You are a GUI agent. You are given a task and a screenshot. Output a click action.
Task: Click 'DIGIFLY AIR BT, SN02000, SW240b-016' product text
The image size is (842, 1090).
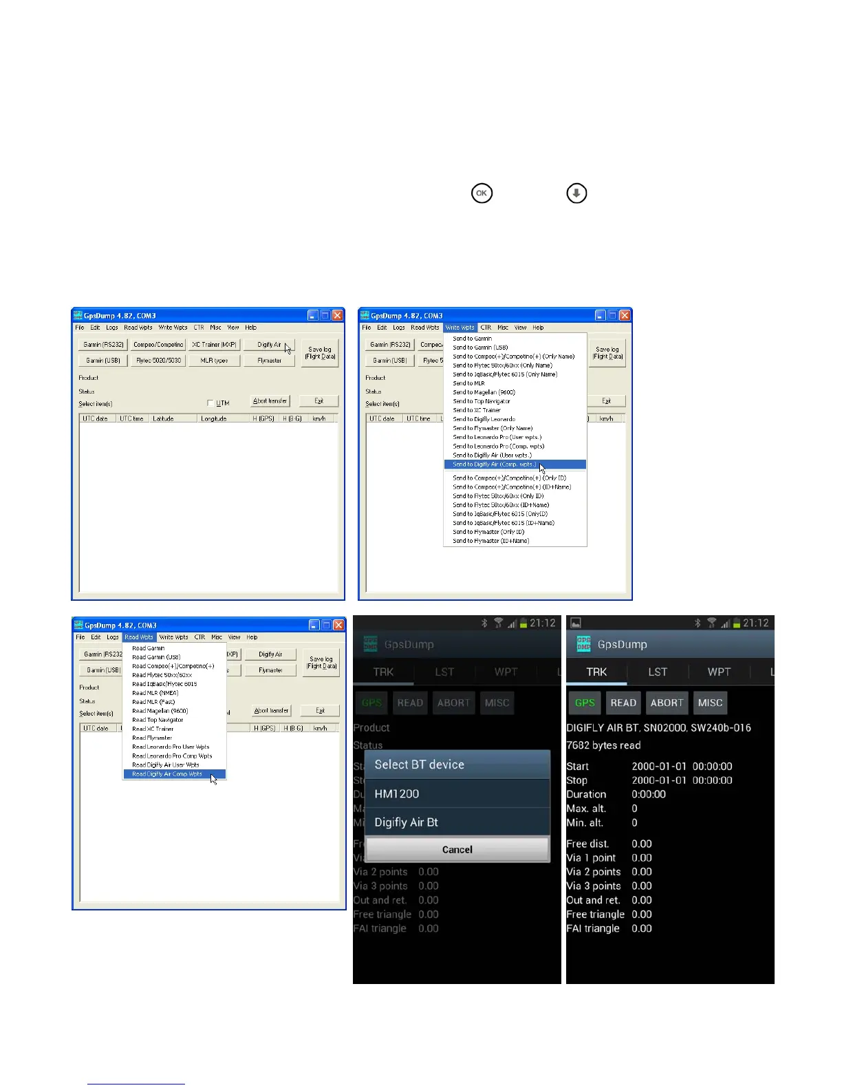coord(658,728)
